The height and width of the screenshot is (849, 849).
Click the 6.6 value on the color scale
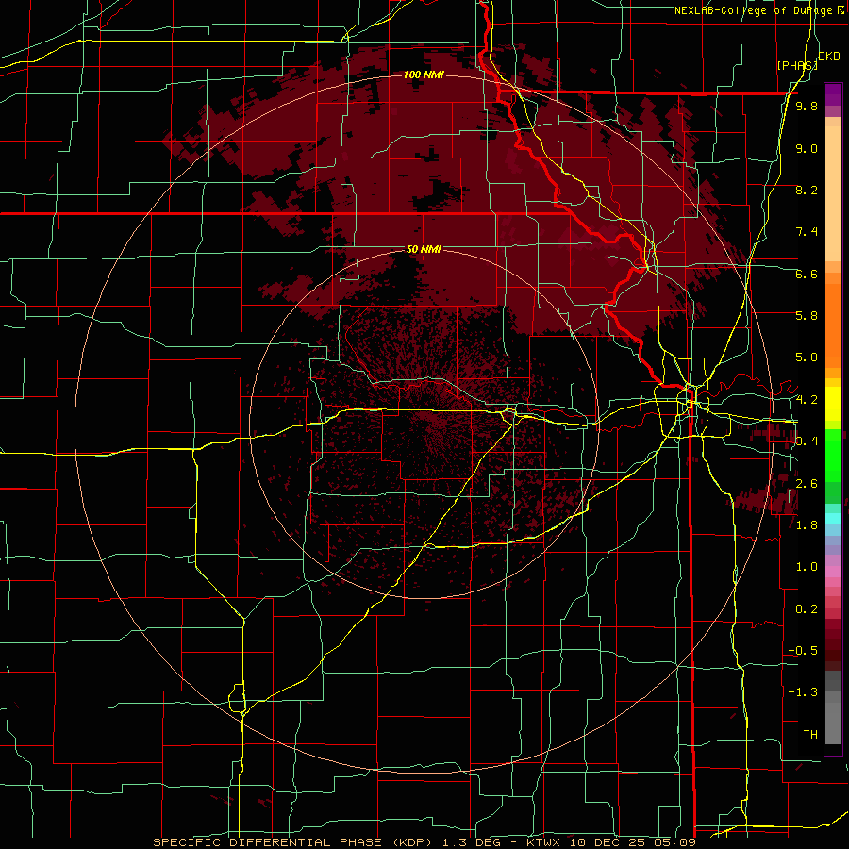(x=807, y=274)
